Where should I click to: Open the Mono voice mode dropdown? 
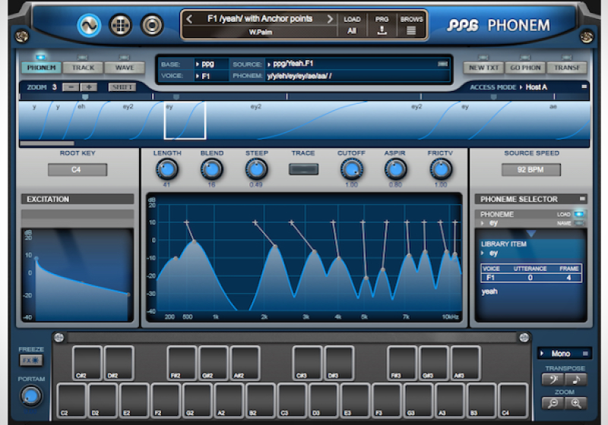click(x=564, y=354)
